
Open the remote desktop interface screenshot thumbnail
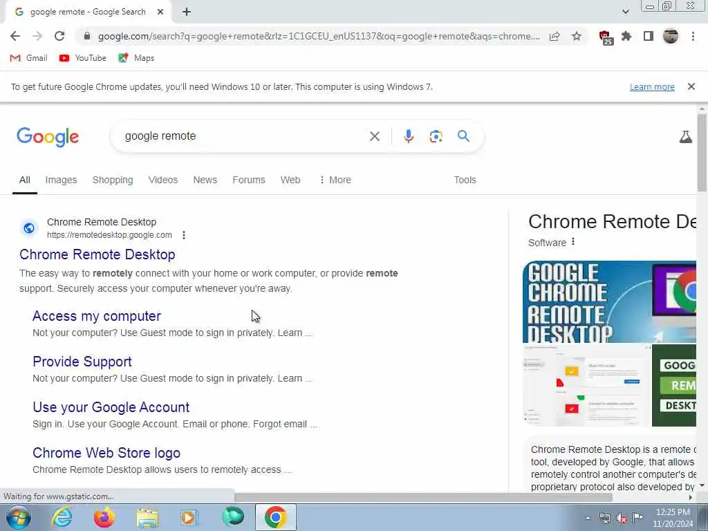point(586,385)
